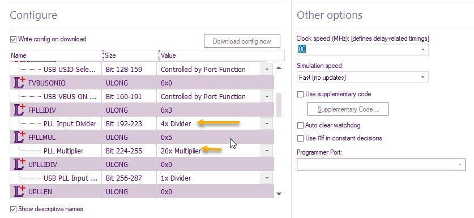Click the FVBUSONIO register icon
Image resolution: width=474 pixels, height=218 pixels.
coord(20,83)
